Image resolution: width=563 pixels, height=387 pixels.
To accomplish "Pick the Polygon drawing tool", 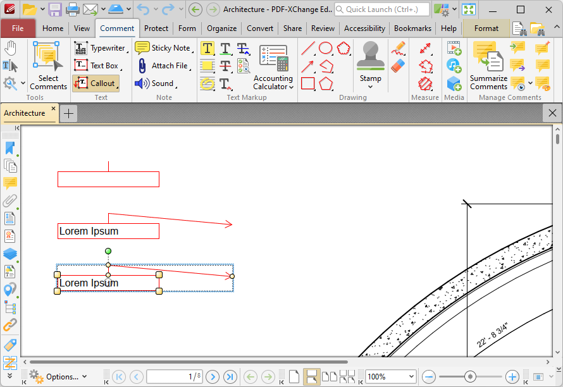I will pos(326,83).
